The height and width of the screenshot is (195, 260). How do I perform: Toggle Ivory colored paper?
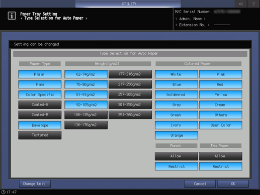click(177, 125)
